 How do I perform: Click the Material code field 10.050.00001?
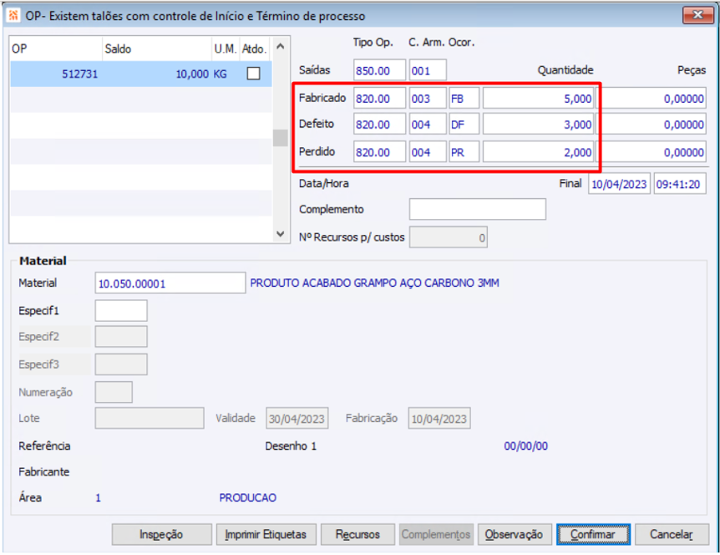point(170,283)
